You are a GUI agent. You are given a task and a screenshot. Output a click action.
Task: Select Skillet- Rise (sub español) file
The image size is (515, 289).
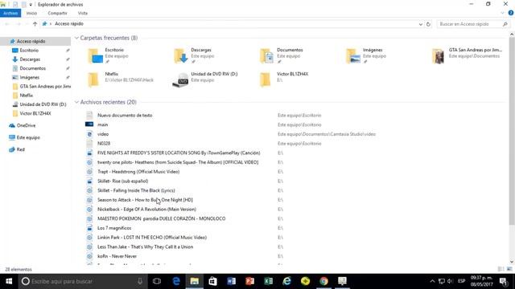tap(122, 181)
